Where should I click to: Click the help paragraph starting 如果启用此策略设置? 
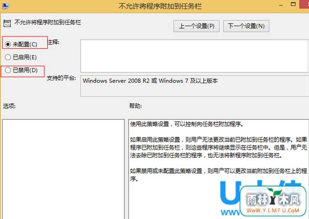pos(219,148)
